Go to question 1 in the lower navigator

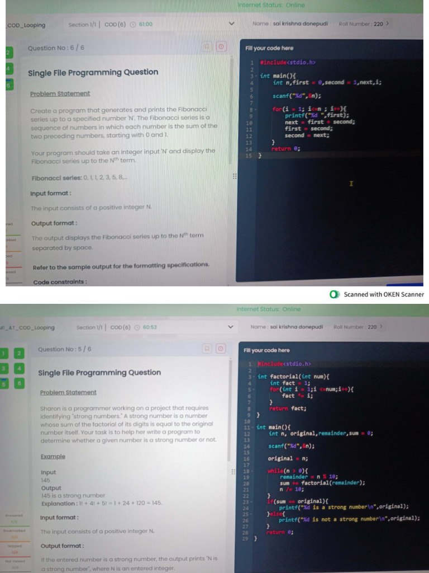click(x=4, y=353)
